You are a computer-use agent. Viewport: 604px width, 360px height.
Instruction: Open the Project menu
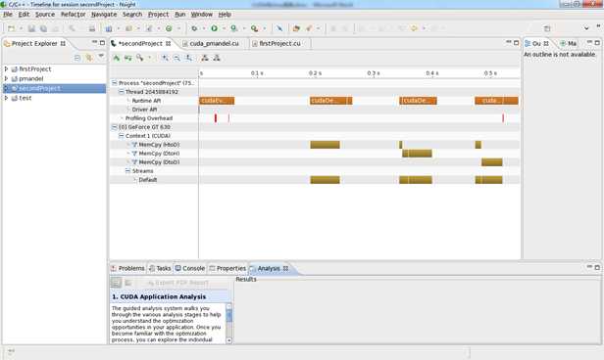[x=158, y=15]
